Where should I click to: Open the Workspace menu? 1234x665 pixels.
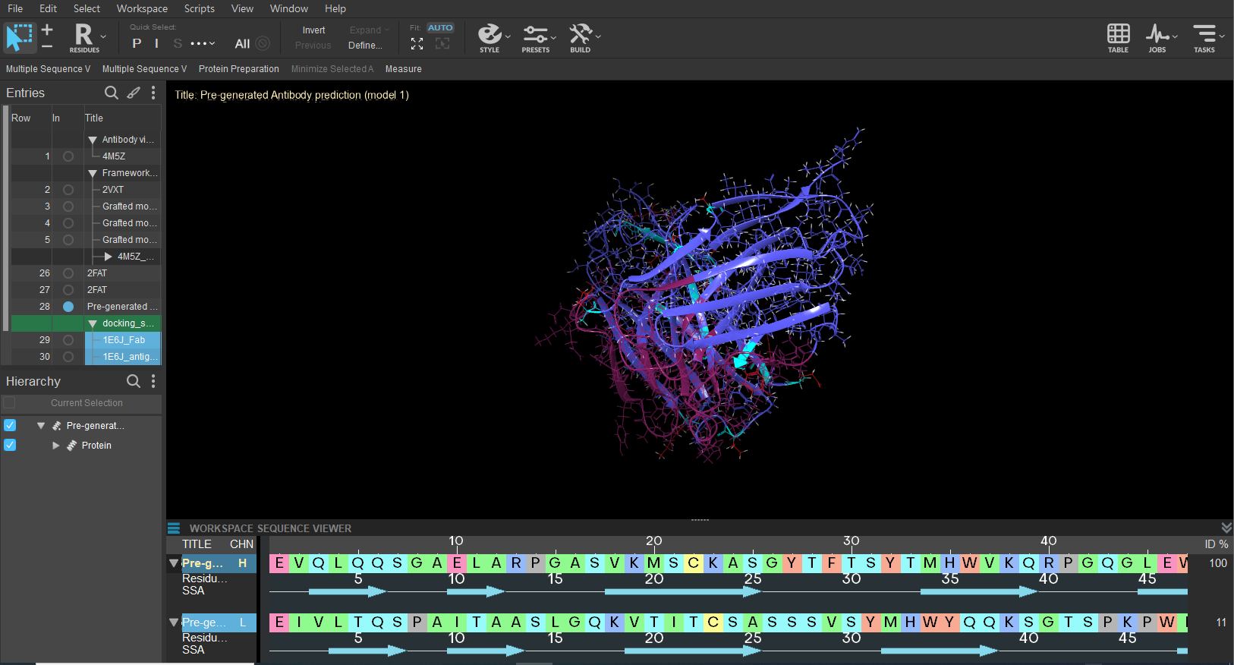[x=142, y=8]
